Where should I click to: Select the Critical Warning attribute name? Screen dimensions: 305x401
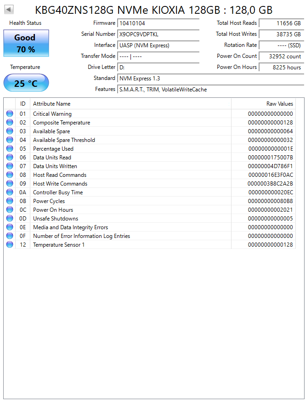coord(52,114)
